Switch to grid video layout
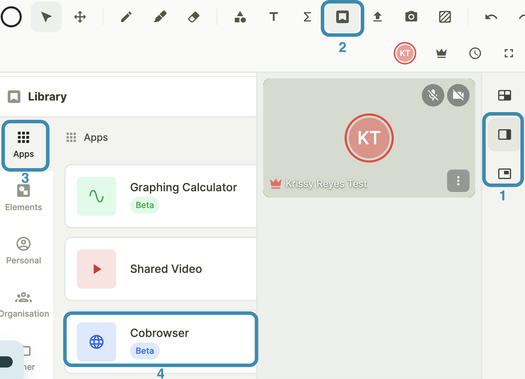The image size is (525, 379). [504, 95]
